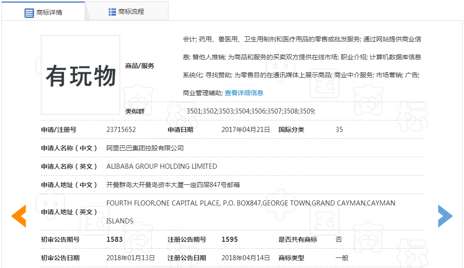
Task: Click the 注册公告日期 label
Action: pyautogui.click(x=187, y=258)
